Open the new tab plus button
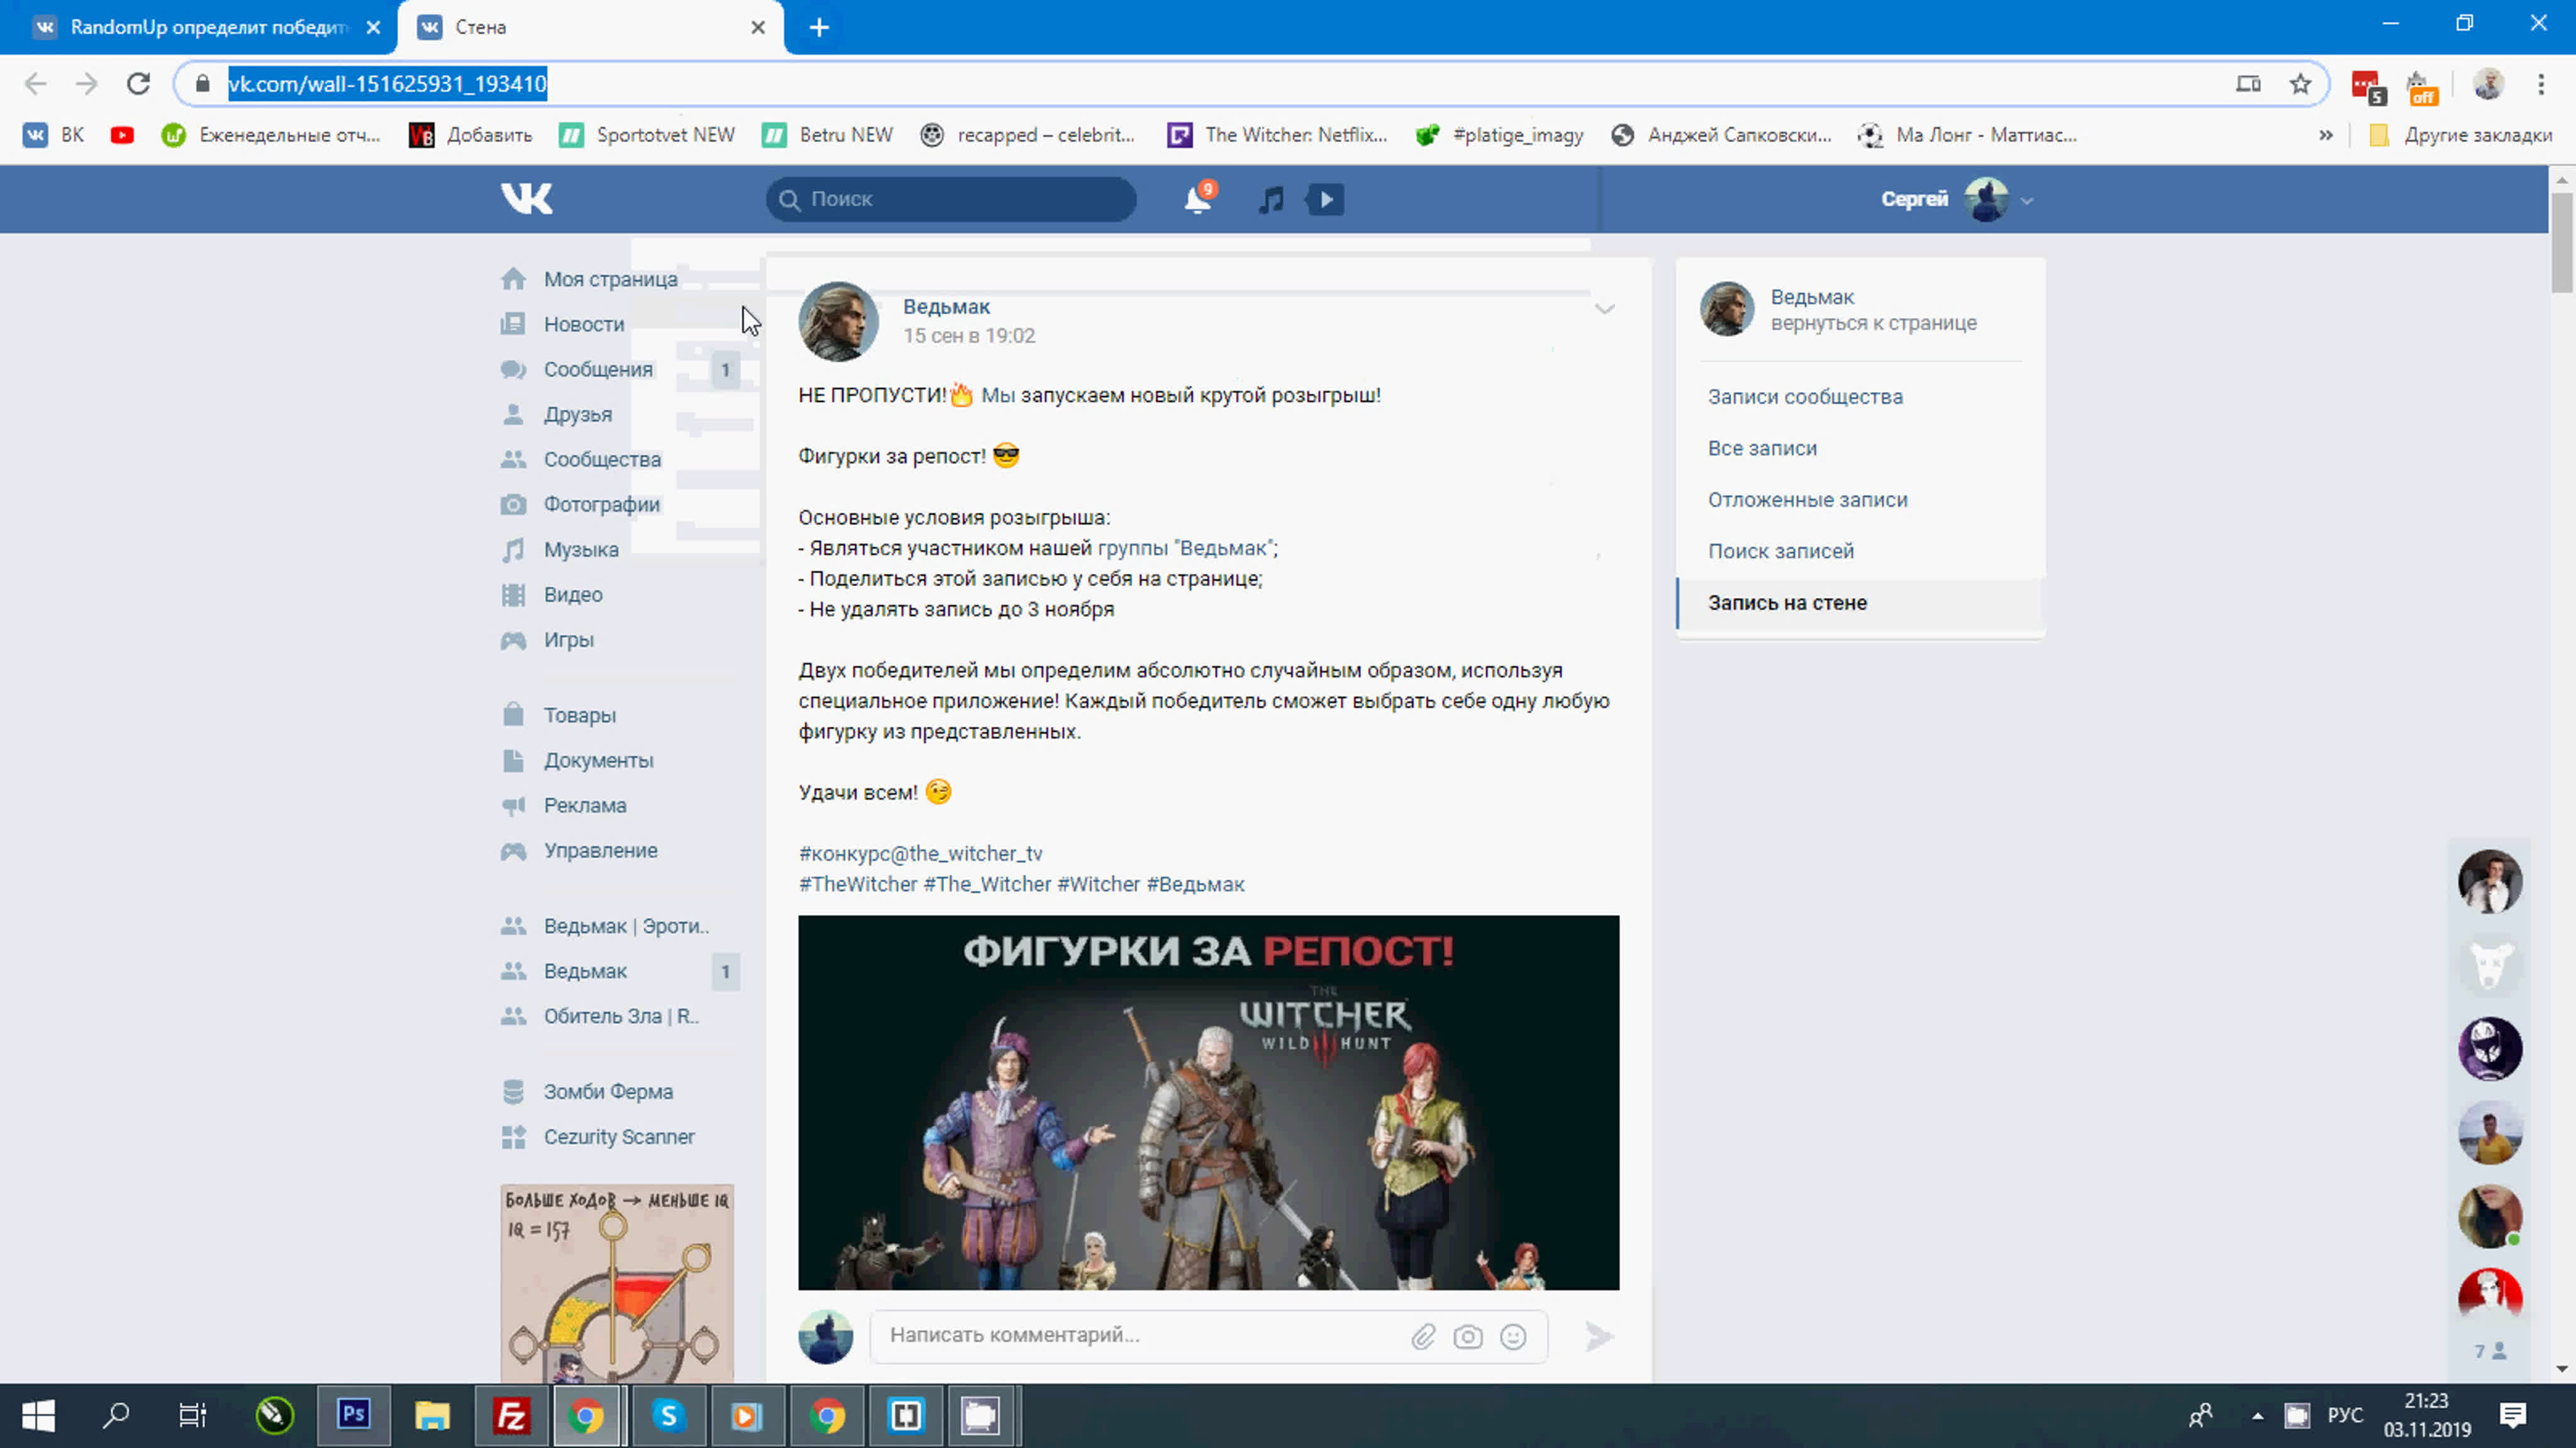The height and width of the screenshot is (1448, 2576). (x=819, y=27)
